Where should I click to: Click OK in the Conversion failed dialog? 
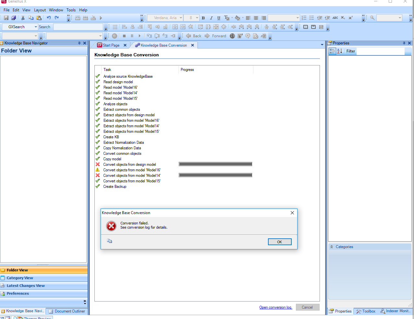[x=280, y=242]
